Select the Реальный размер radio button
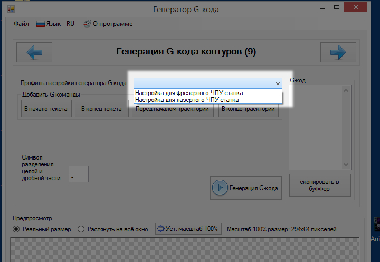380x262 pixels. pyautogui.click(x=16, y=229)
